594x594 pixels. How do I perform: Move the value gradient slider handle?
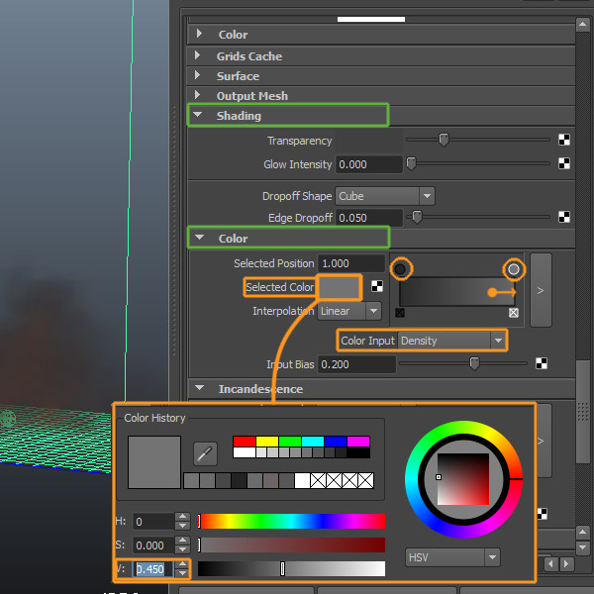[282, 568]
